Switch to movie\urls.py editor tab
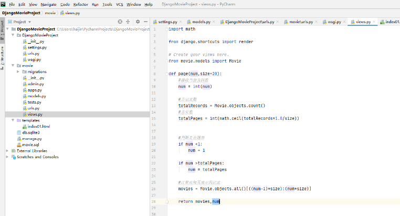 coord(301,22)
